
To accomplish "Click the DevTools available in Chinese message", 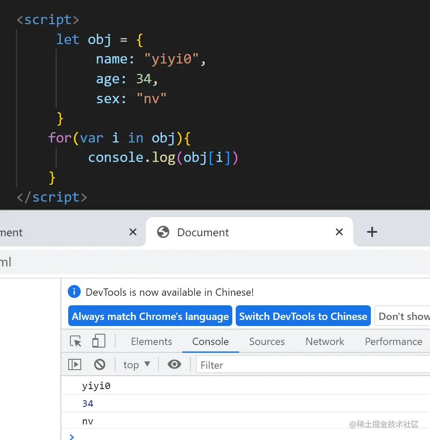I will (170, 292).
